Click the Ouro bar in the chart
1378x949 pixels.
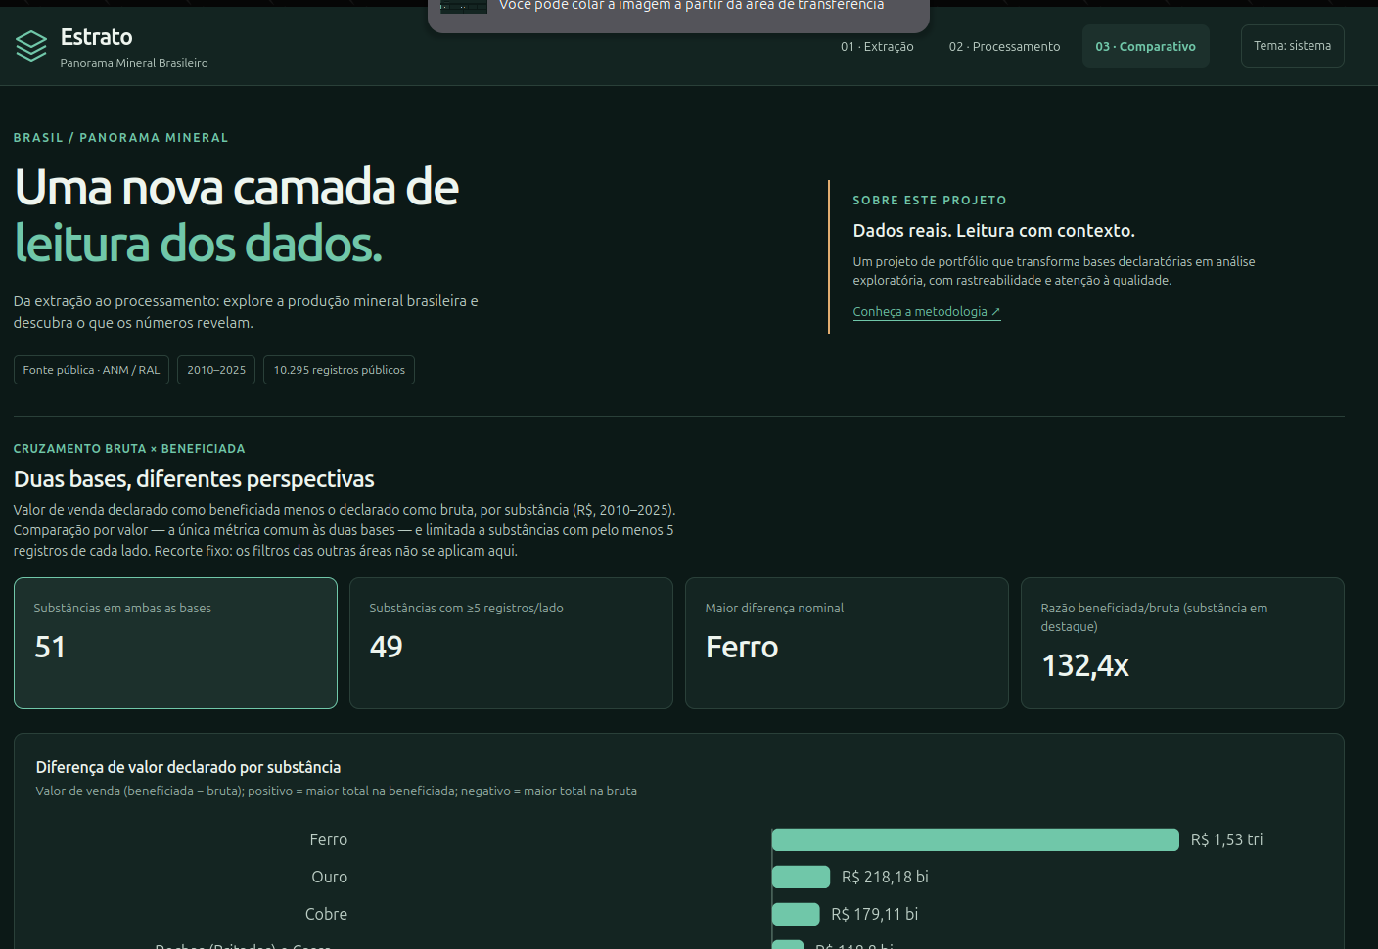pyautogui.click(x=801, y=877)
